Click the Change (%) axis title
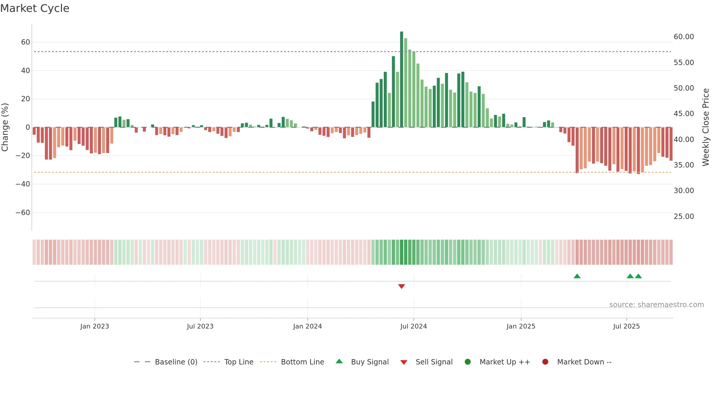The width and height of the screenshot is (714, 401). click(x=5, y=127)
